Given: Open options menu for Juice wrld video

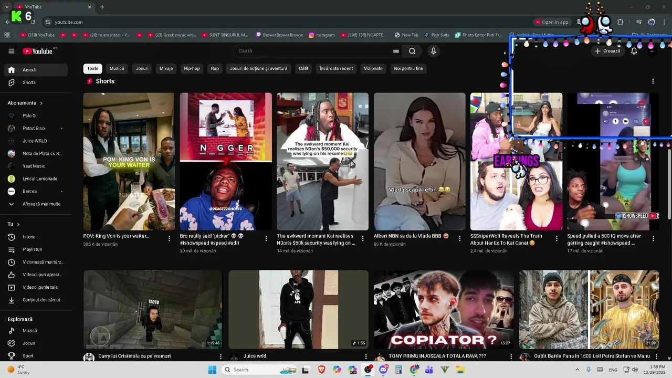Looking at the screenshot, I should [x=366, y=356].
